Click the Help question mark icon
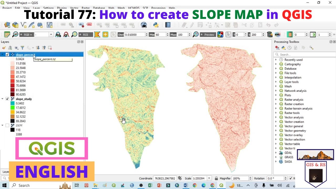Image resolution: width=336 pixels, height=189 pixels. coord(168,25)
